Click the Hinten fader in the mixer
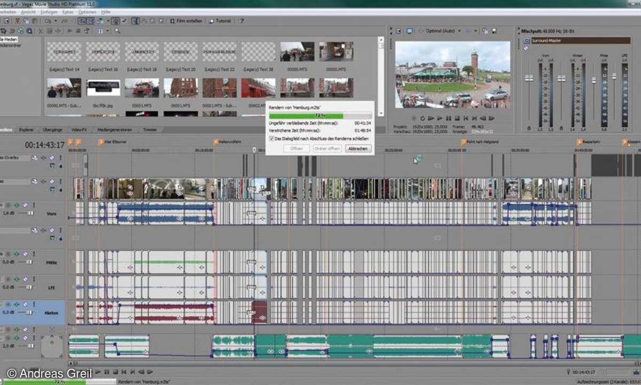641x385 pixels. click(x=561, y=78)
